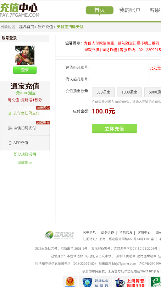Click the 上海网警网络110 badge
Image resolution: width=161 pixels, height=287 pixels.
click(130, 282)
